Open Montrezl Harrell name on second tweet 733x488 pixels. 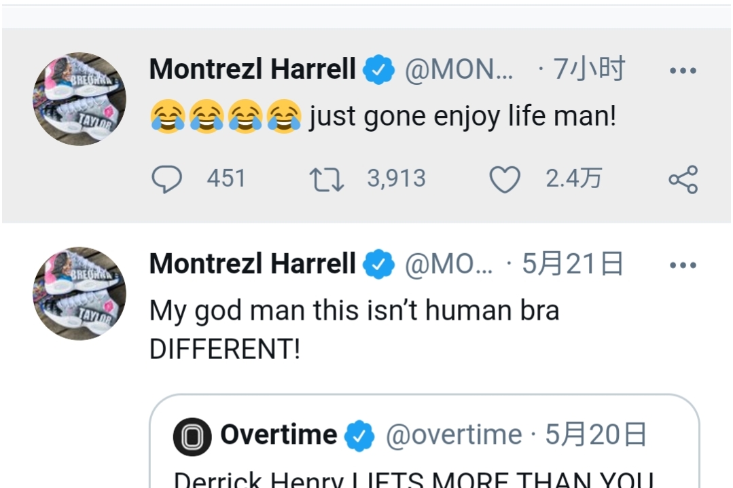pos(252,264)
